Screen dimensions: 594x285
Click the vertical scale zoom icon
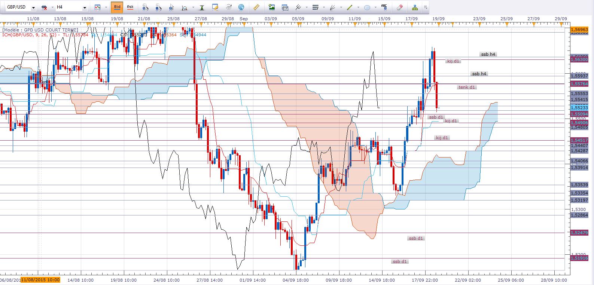click(184, 7)
